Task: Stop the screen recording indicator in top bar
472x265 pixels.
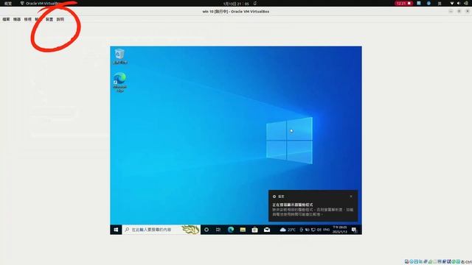Action: [403, 3]
